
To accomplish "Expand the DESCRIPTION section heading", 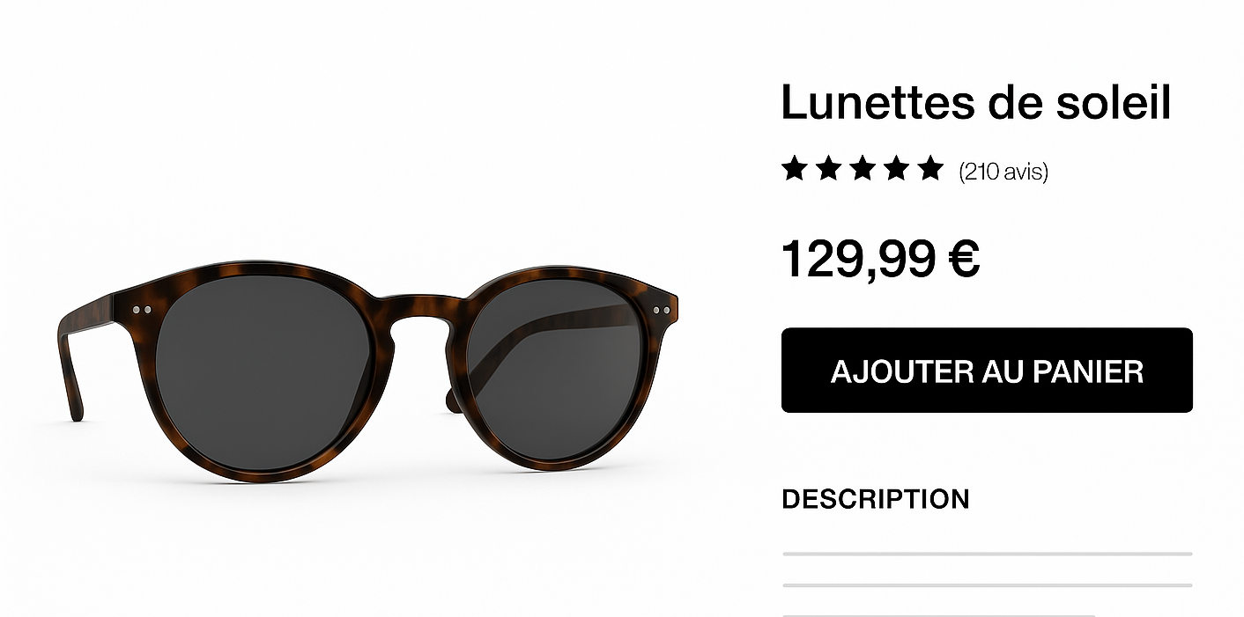I will 876,499.
